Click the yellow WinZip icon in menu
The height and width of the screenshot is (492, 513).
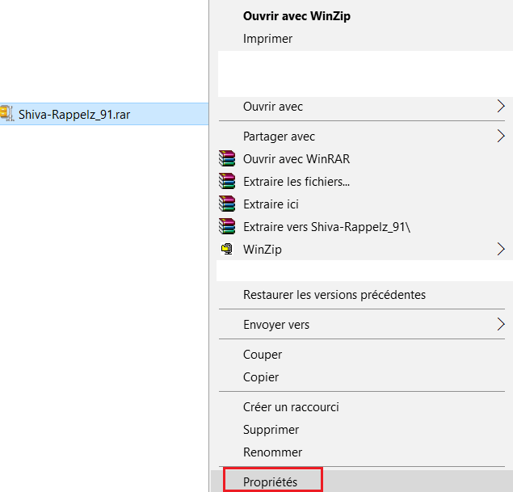click(x=227, y=249)
